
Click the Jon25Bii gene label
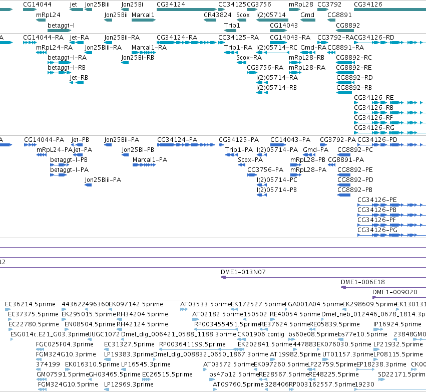tap(116, 15)
